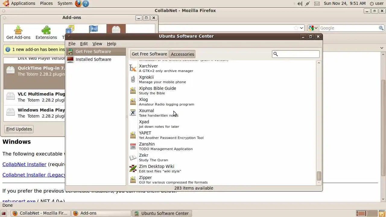The image size is (386, 217).
Task: Click the power icon next to user
Action: (372, 4)
